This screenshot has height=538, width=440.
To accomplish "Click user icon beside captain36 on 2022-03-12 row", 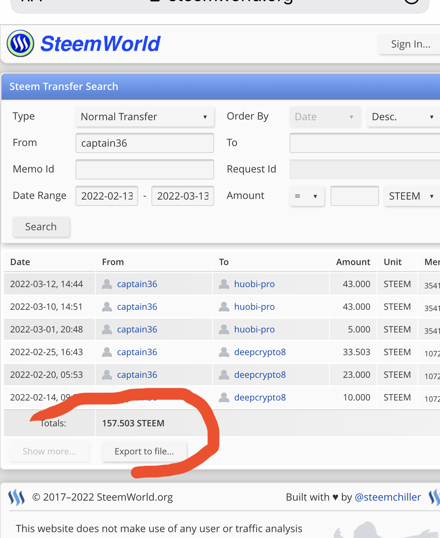I will point(107,284).
